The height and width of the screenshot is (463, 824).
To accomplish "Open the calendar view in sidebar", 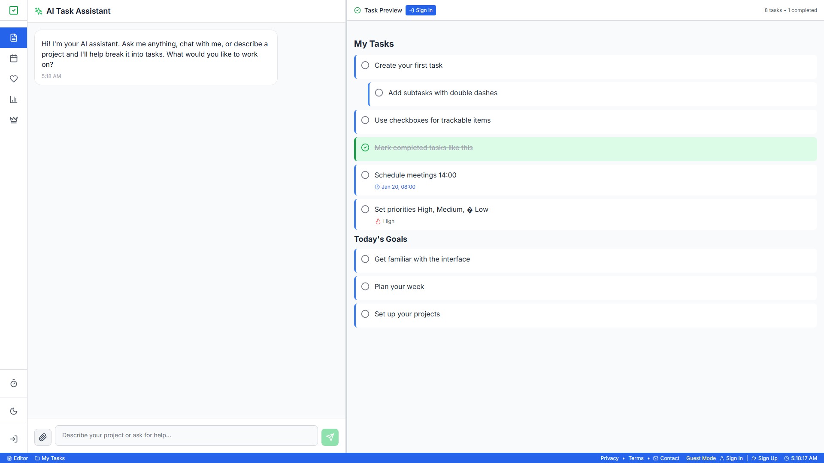I will click(x=14, y=58).
